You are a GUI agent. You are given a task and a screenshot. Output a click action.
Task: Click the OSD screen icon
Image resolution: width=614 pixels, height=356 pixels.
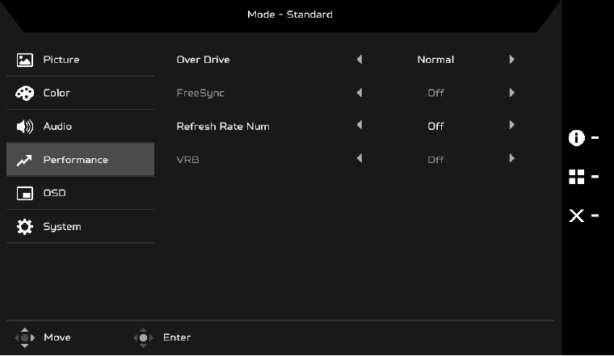tap(25, 194)
